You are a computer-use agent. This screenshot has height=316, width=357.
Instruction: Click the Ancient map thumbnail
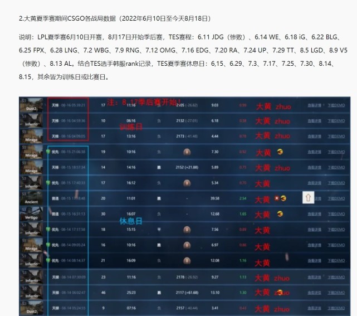pyautogui.click(x=31, y=197)
